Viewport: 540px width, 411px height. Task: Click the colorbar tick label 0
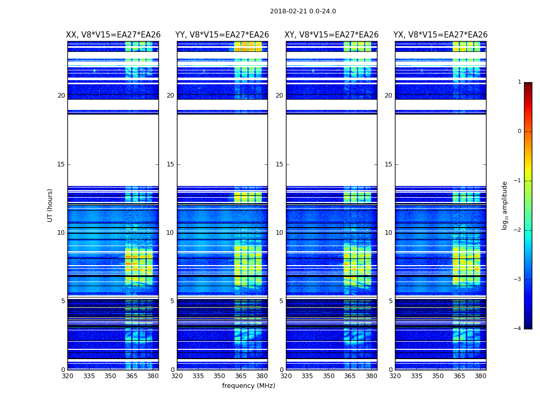[519, 132]
